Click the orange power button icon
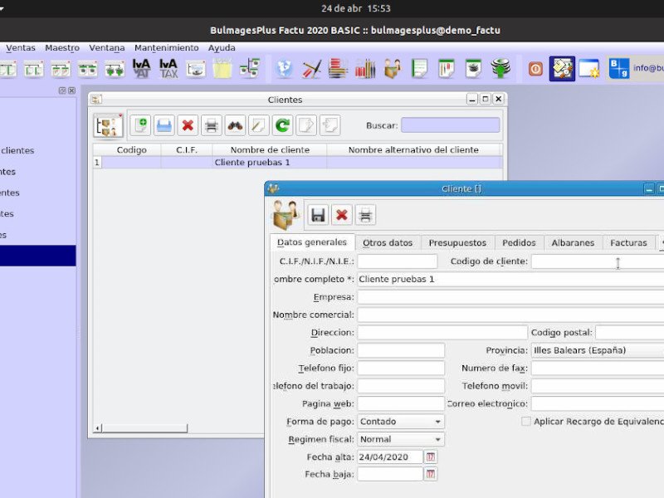 click(535, 69)
